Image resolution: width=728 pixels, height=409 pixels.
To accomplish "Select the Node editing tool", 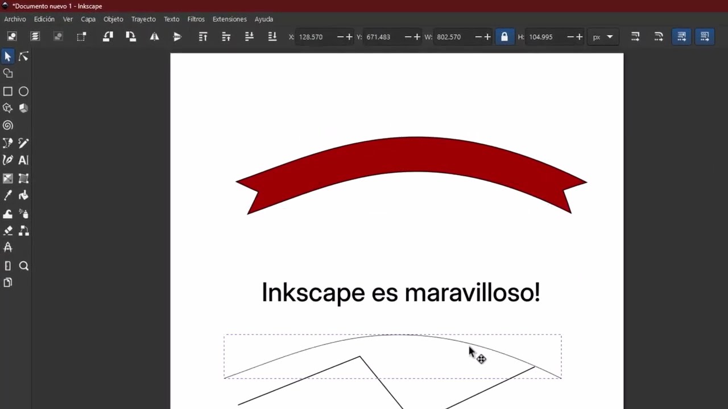I will point(23,56).
